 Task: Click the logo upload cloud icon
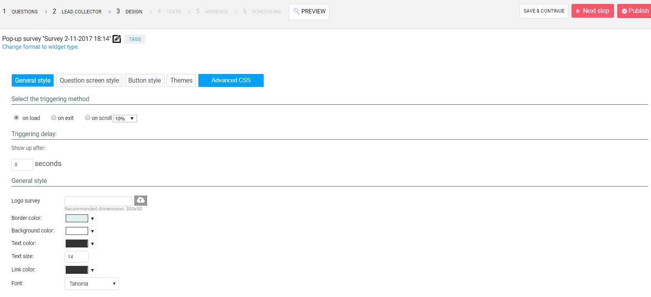[x=141, y=200]
